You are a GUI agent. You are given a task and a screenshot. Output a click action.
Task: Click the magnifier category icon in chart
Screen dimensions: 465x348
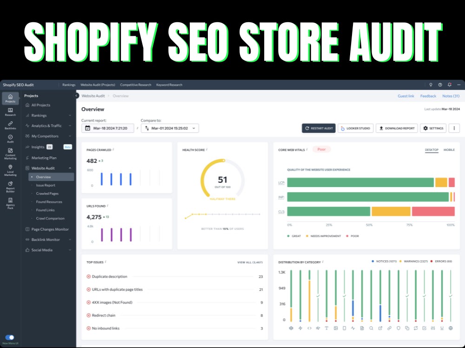(371, 328)
